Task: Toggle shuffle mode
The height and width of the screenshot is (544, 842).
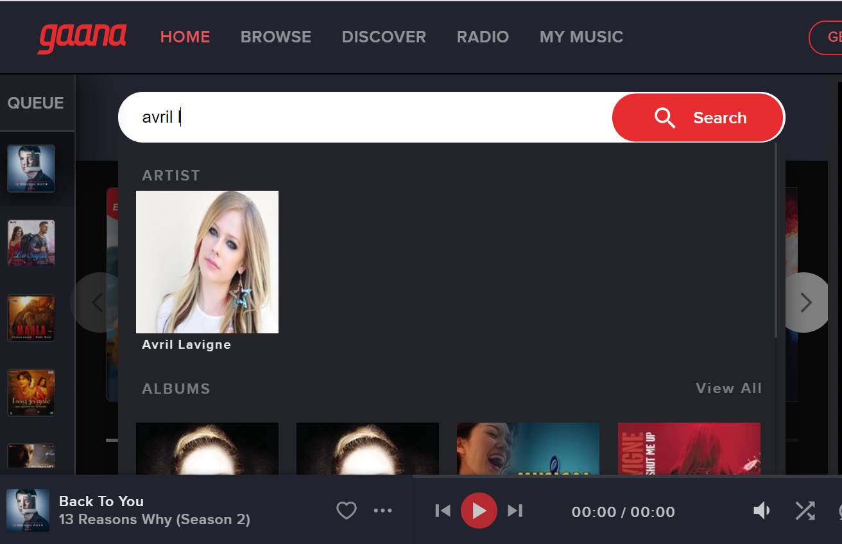Action: click(x=805, y=511)
